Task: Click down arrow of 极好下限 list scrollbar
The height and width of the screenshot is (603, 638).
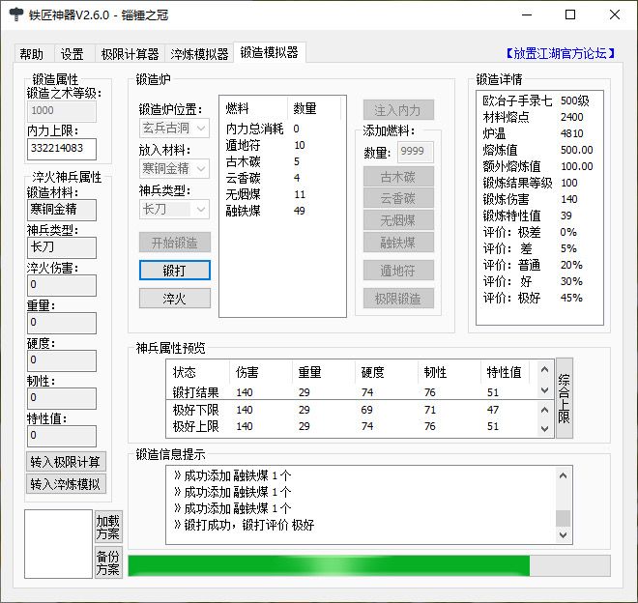Action: click(544, 428)
